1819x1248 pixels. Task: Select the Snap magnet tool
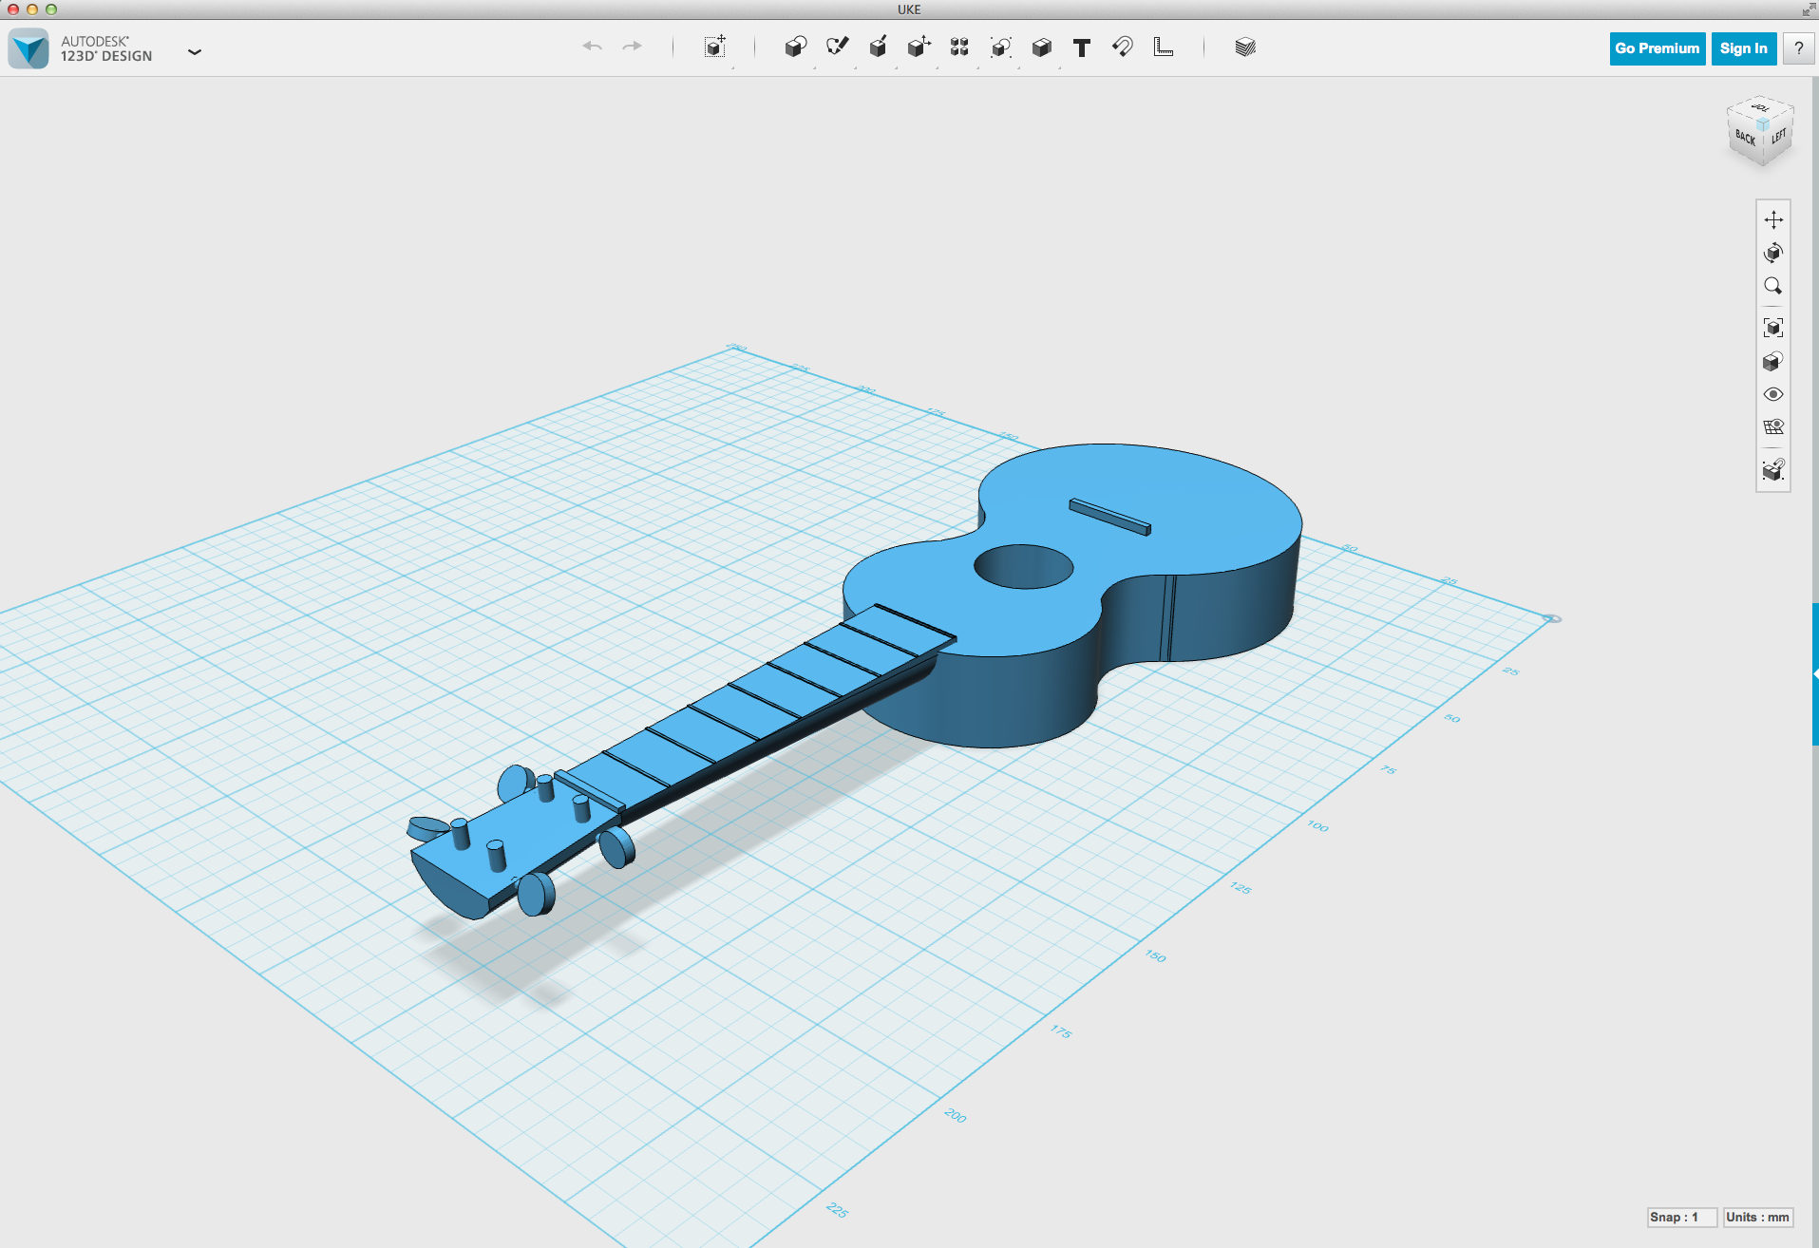[1123, 47]
